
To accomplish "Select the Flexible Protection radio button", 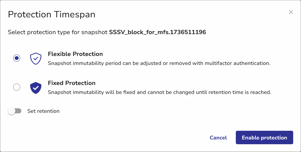I will pos(17,58).
